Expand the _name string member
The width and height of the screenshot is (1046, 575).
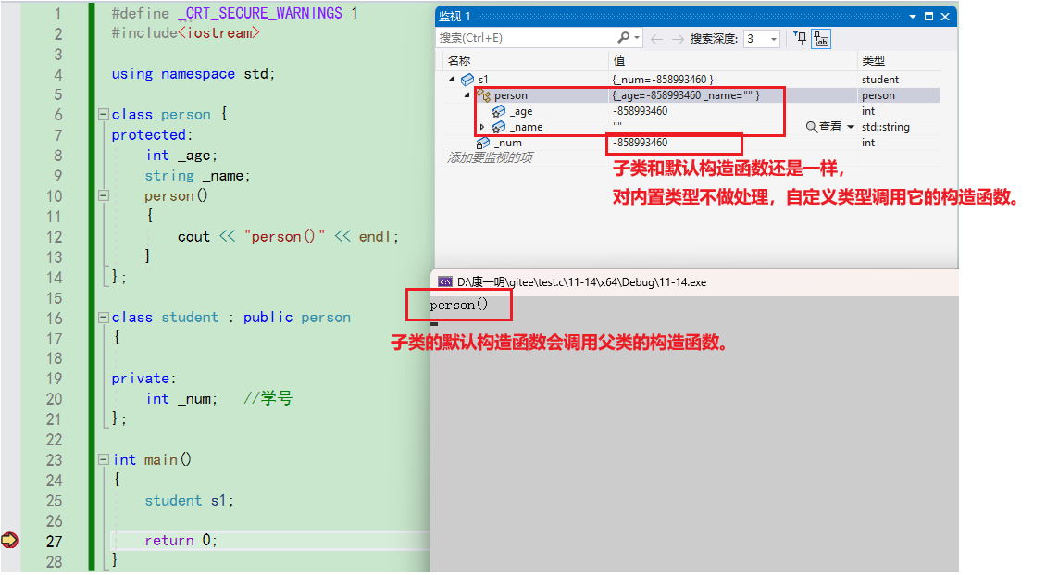click(x=482, y=127)
